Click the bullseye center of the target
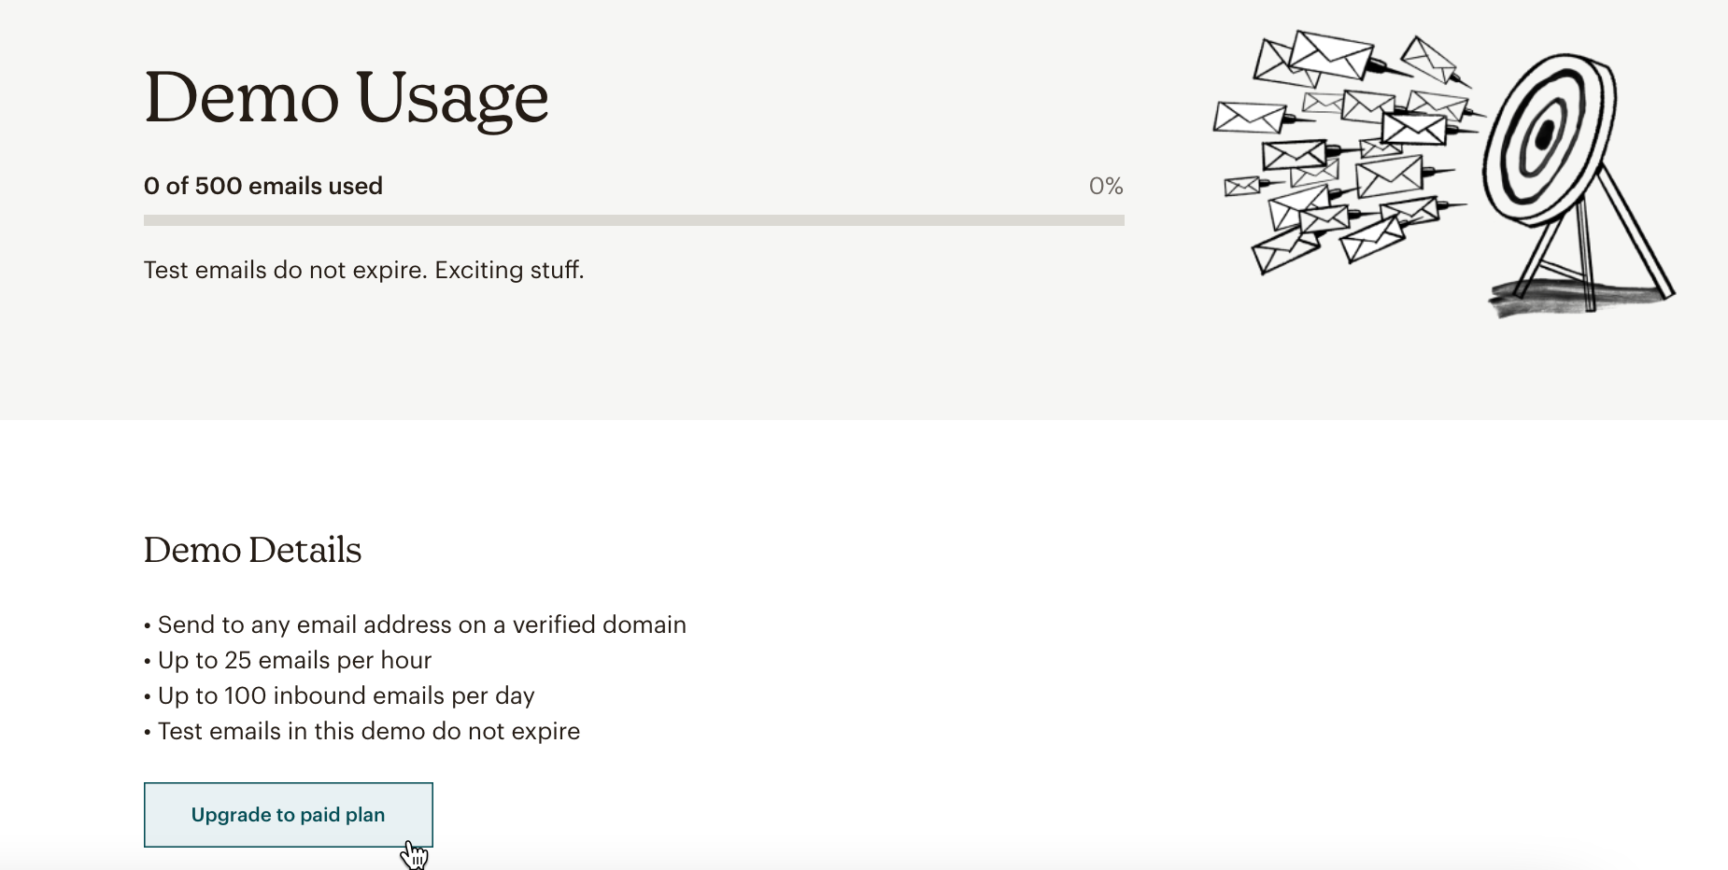 [x=1543, y=136]
